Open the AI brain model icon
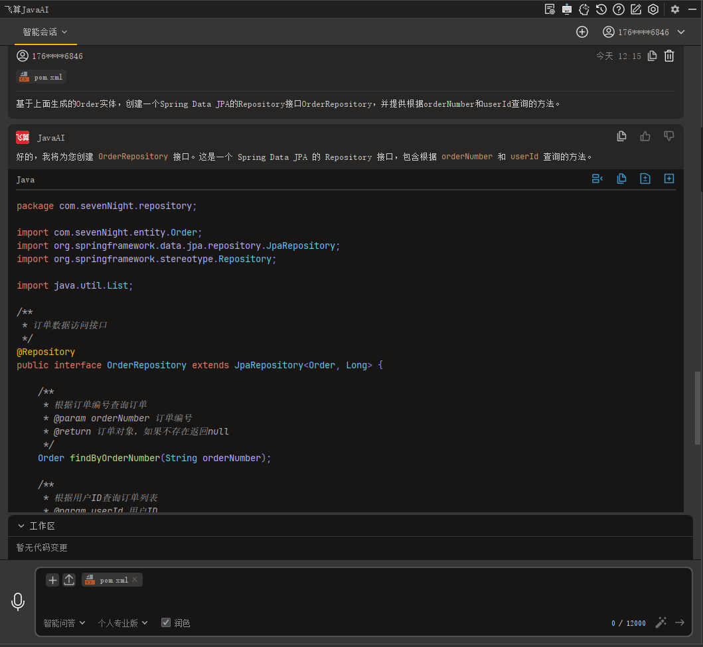Screen dimensions: 703x647 coord(584,9)
